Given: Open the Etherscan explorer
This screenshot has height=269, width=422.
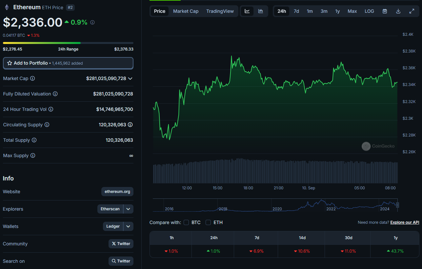Looking at the screenshot, I should click(x=110, y=209).
